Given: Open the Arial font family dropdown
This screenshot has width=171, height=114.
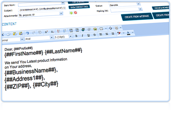Looking at the screenshot, I should click(x=52, y=38).
